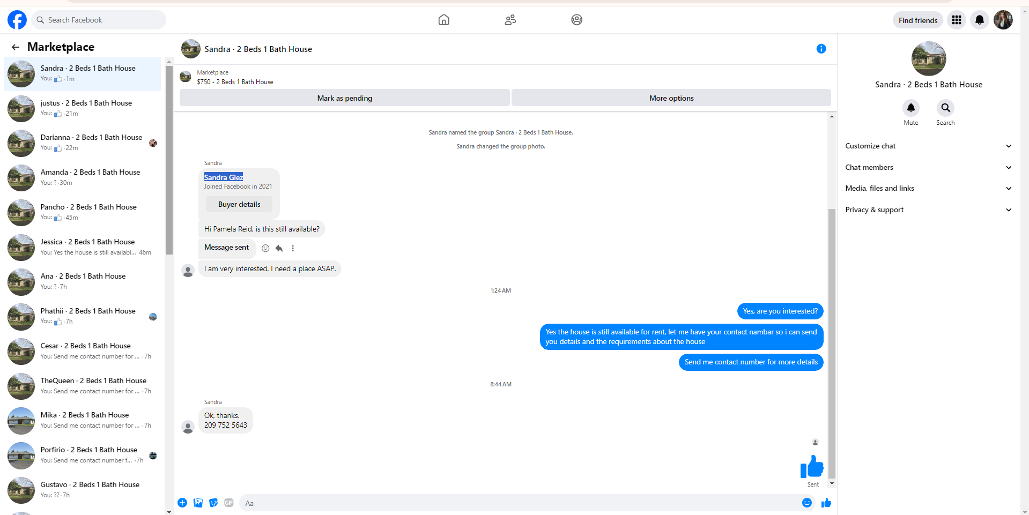Open Cesar's conversation

[83, 351]
